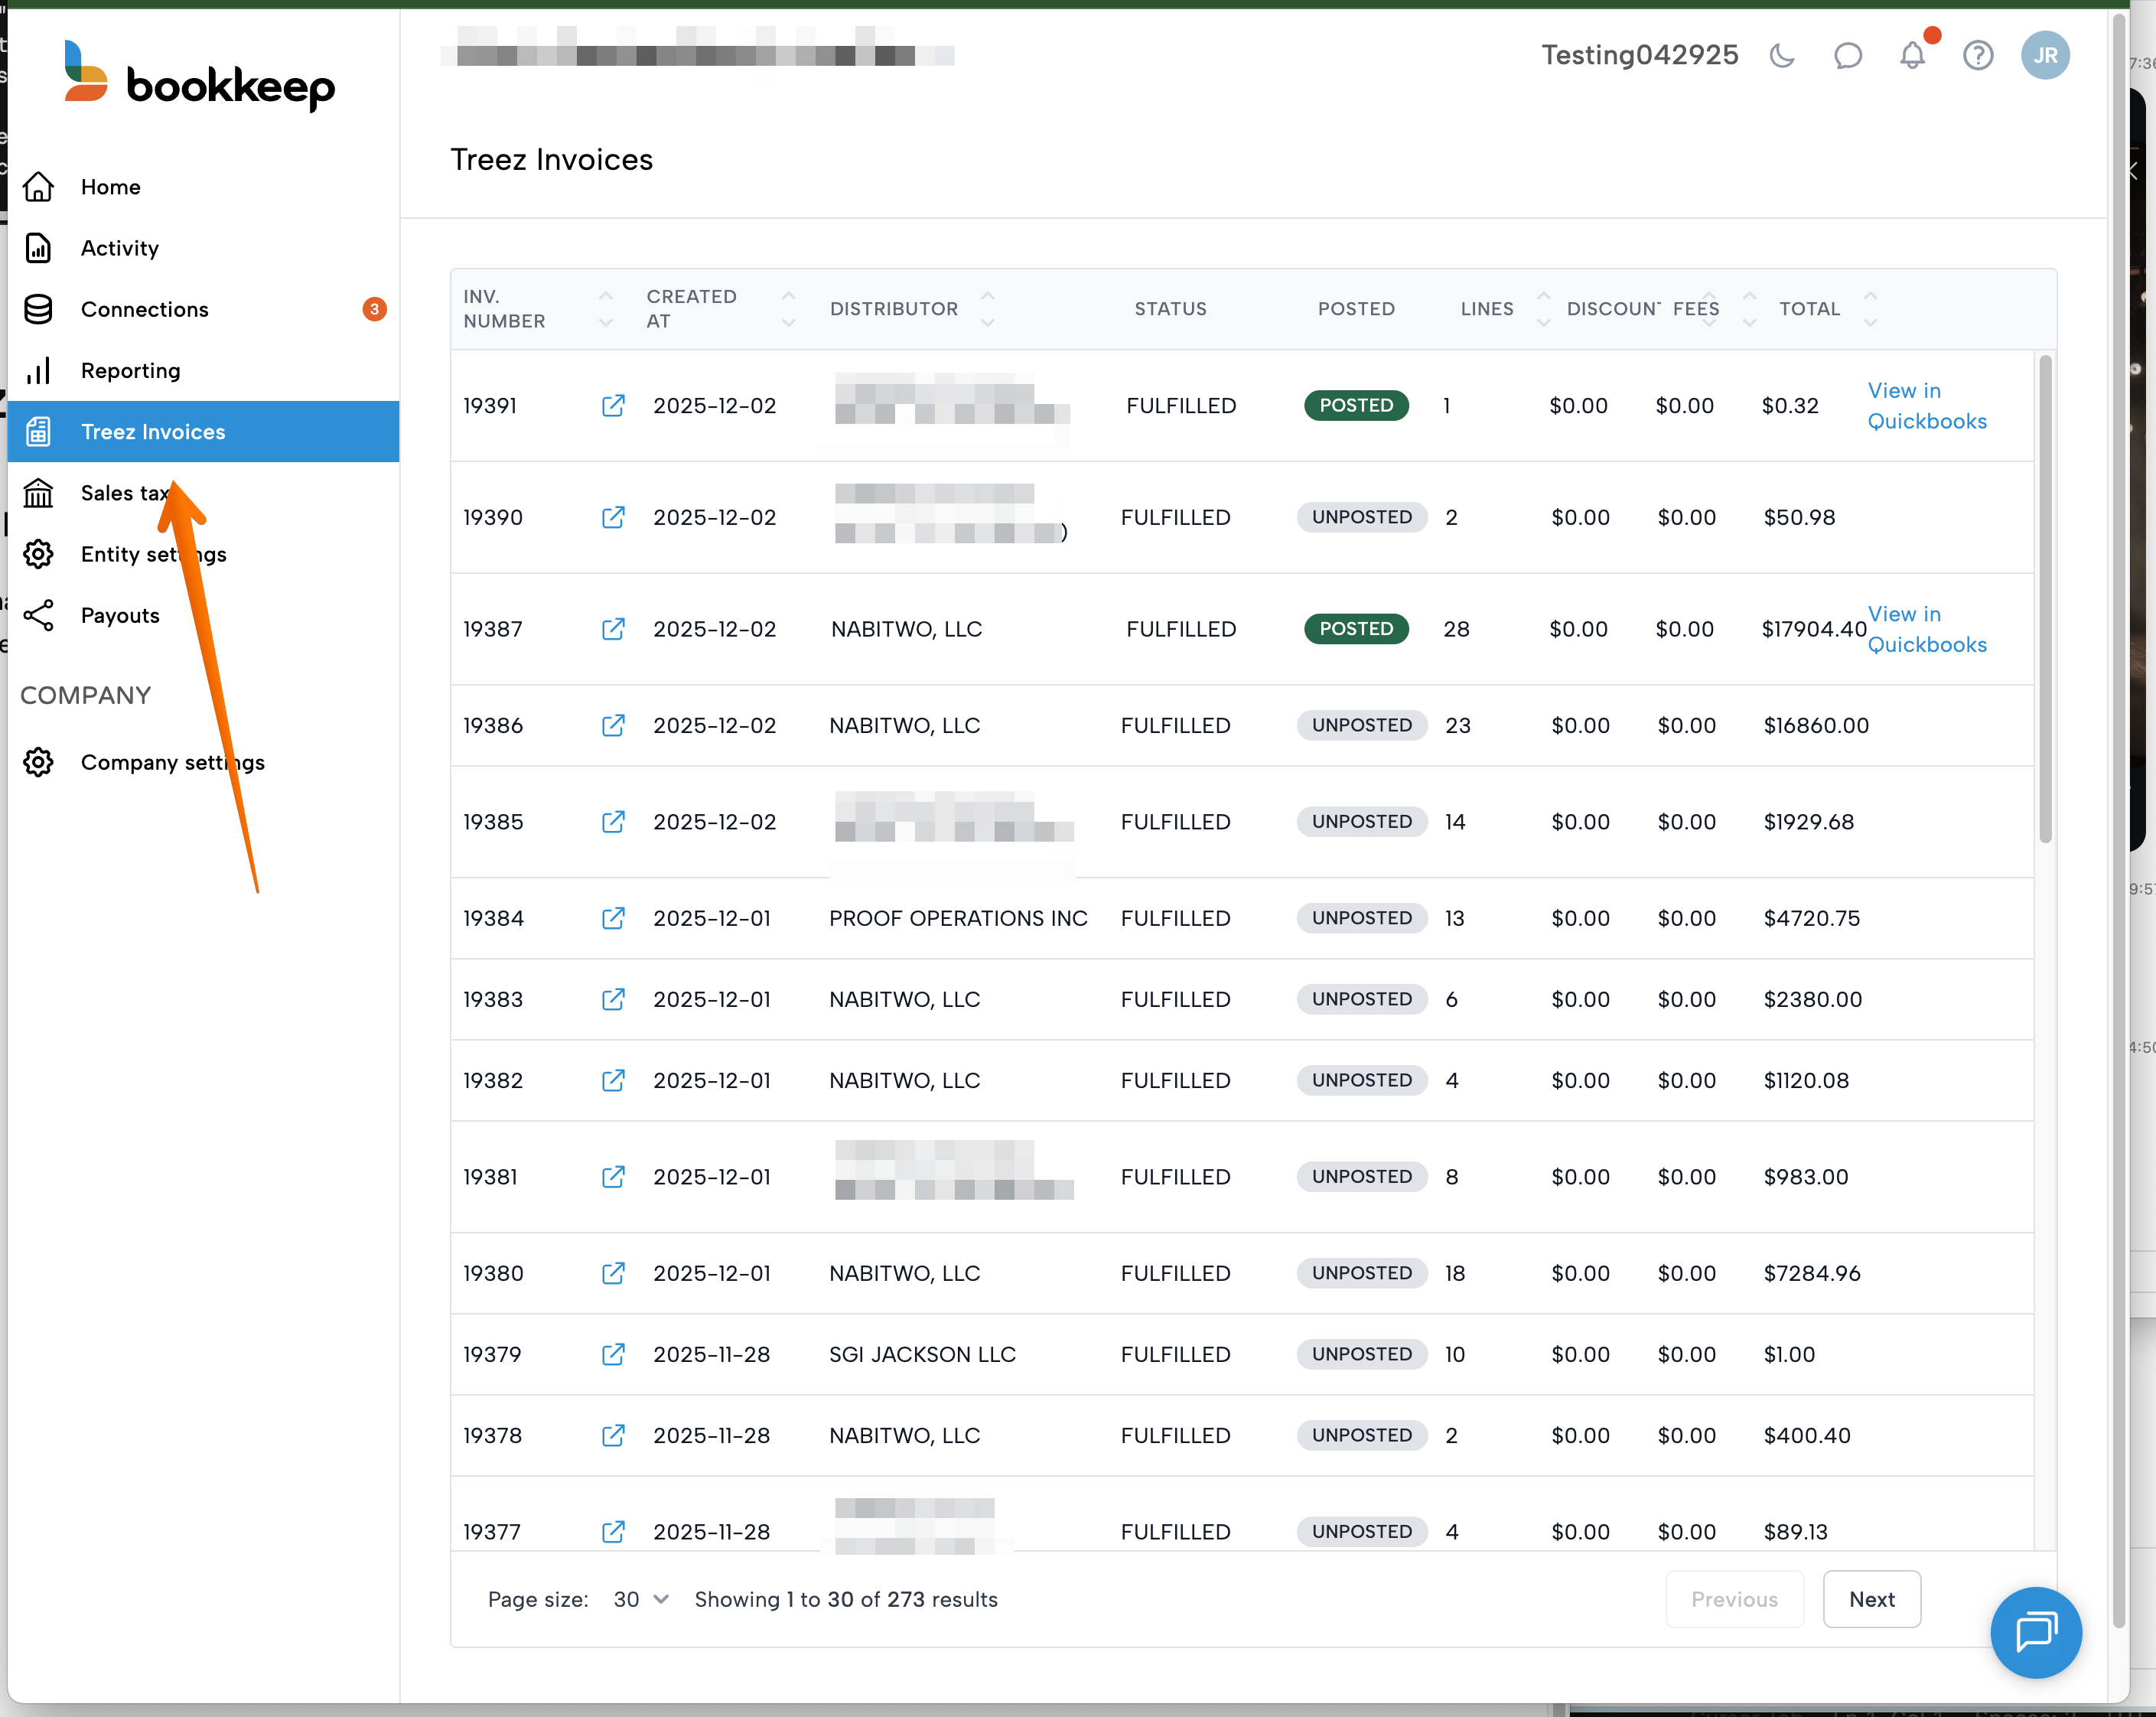The image size is (2156, 1717).
Task: Sort by Total column
Action: point(1870,309)
